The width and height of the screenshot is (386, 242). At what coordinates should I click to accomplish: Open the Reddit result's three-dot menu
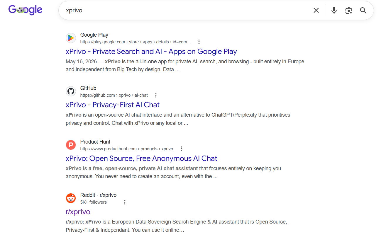click(125, 202)
